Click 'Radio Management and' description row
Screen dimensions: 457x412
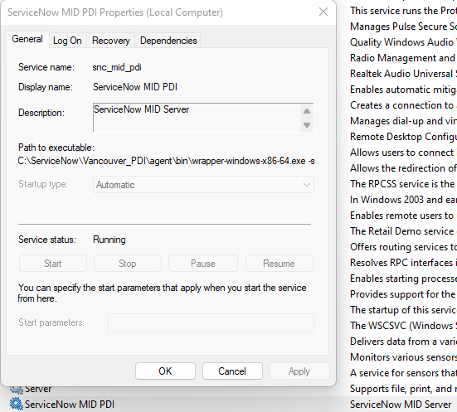click(x=403, y=58)
